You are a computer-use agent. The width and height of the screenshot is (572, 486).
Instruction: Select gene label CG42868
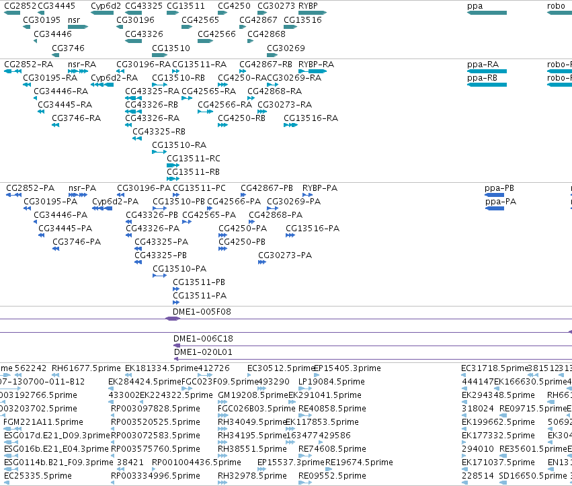tap(266, 34)
